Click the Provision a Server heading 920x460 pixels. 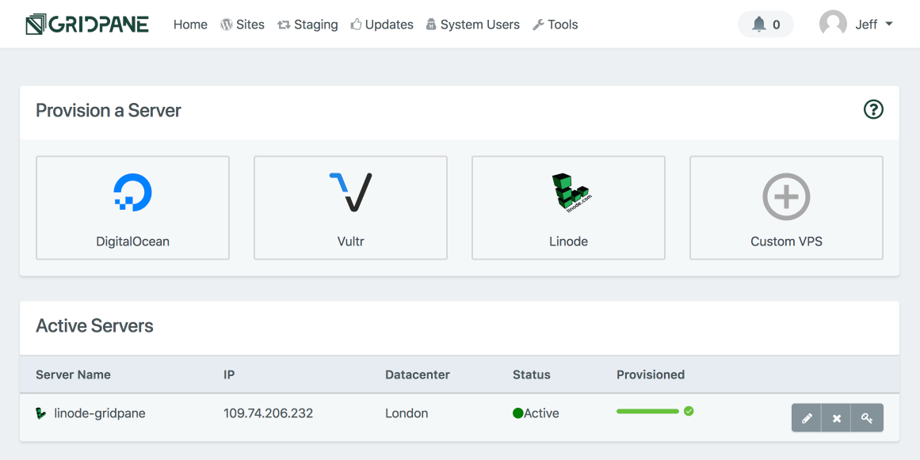(x=109, y=110)
